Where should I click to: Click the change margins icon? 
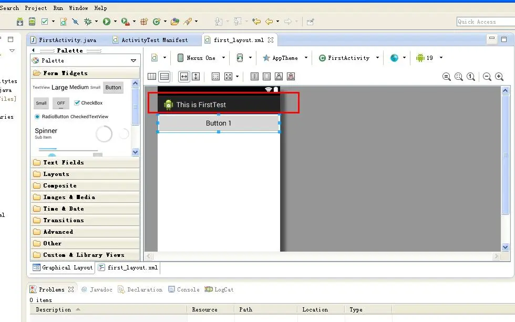215,77
